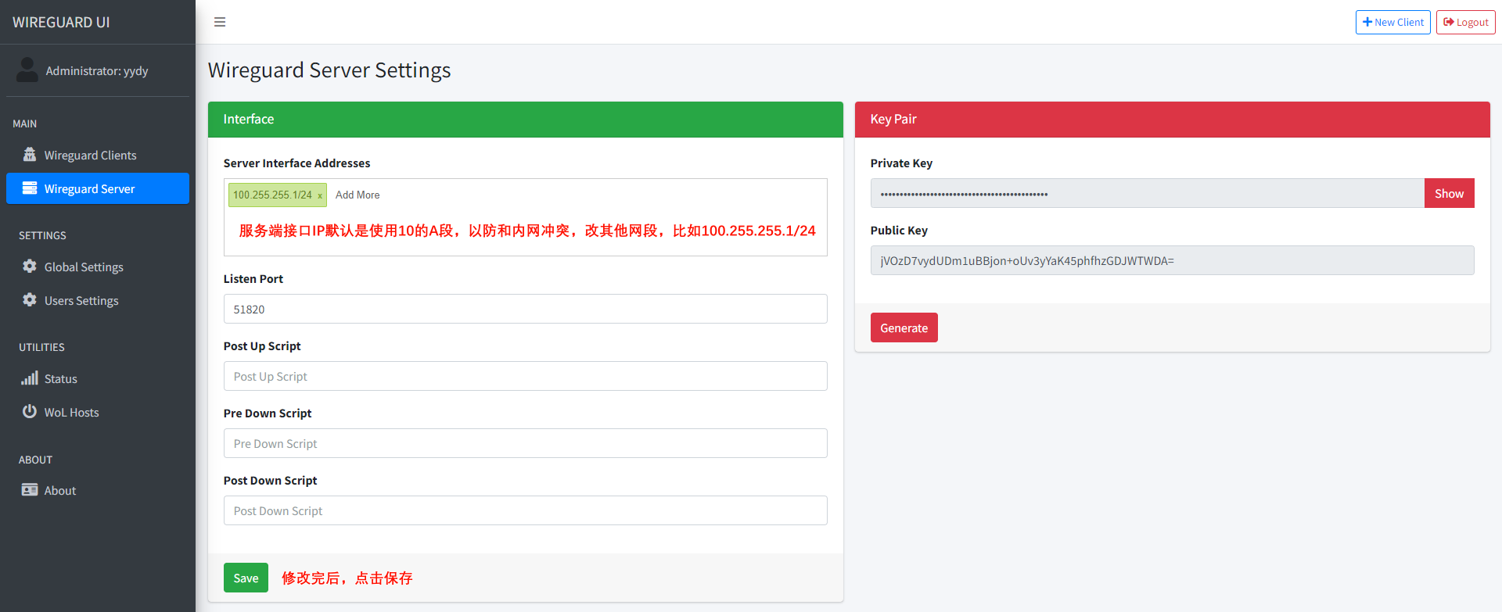Open Wireguard Clients page
The height and width of the screenshot is (612, 1502).
click(x=98, y=155)
